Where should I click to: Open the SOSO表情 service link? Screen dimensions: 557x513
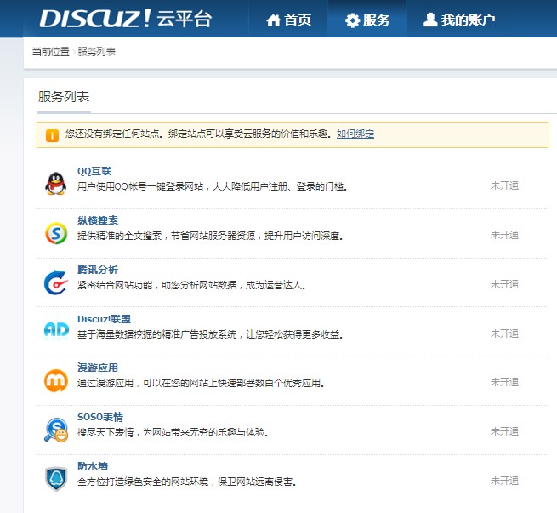tap(100, 417)
